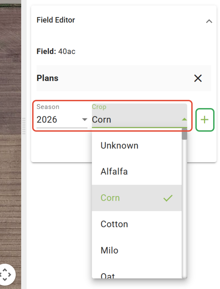
Task: Choose Alfalfa in the crop list
Action: click(x=114, y=171)
